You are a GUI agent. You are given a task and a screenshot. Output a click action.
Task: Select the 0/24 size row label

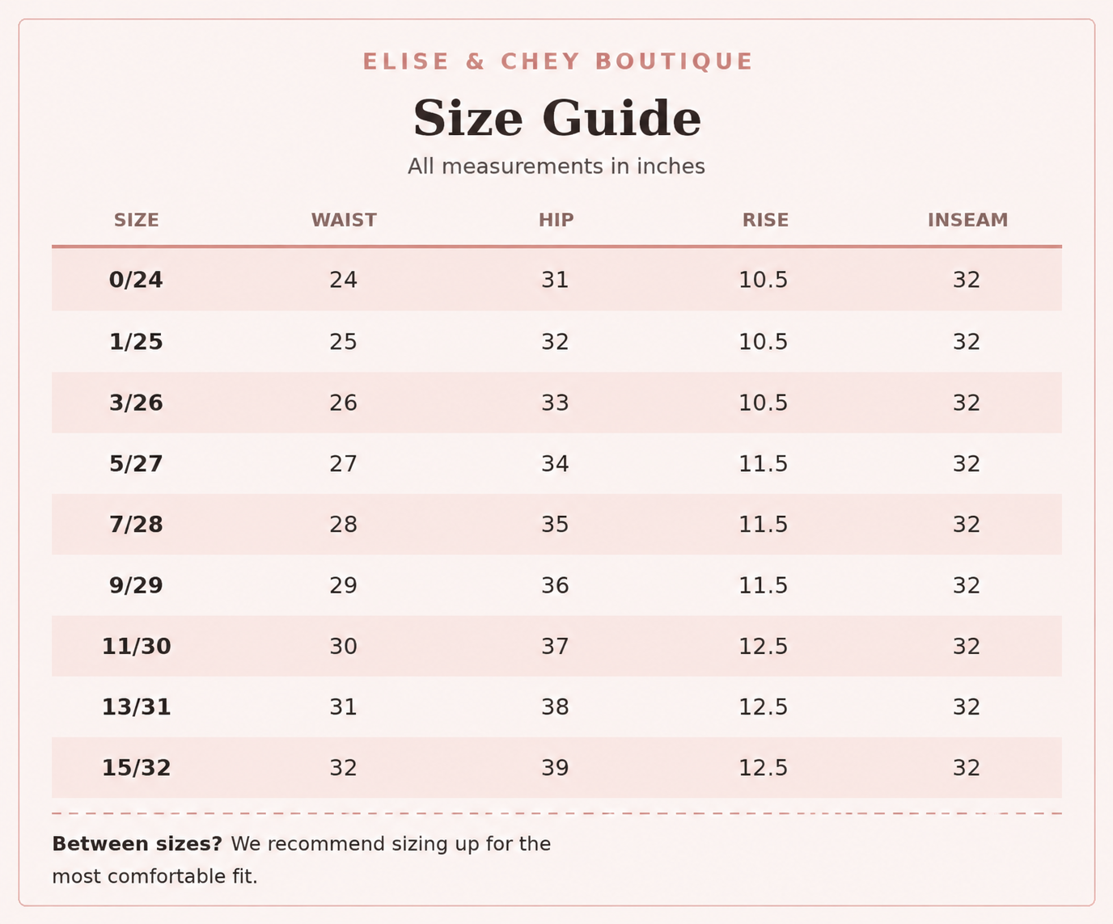[136, 280]
